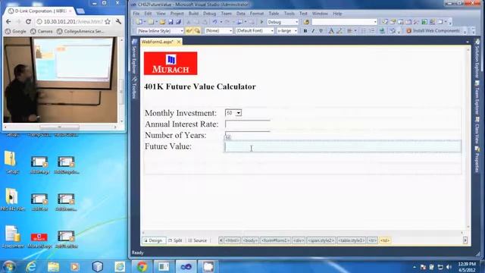This screenshot has height=273, width=485.
Task: Close the WebForm1.aspx tab
Action: click(x=179, y=42)
